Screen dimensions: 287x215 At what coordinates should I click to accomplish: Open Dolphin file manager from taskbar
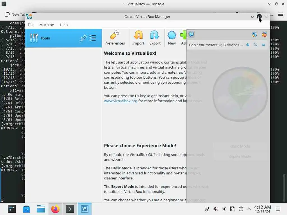41,209
